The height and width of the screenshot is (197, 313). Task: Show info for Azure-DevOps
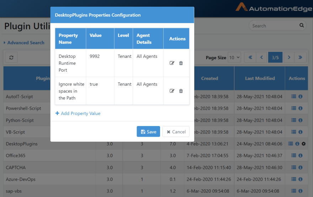(301, 179)
